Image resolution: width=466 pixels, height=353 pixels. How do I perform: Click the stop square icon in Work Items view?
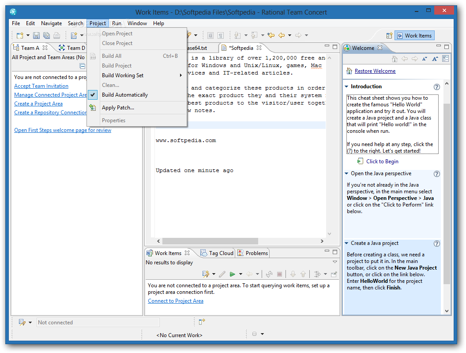tap(279, 274)
